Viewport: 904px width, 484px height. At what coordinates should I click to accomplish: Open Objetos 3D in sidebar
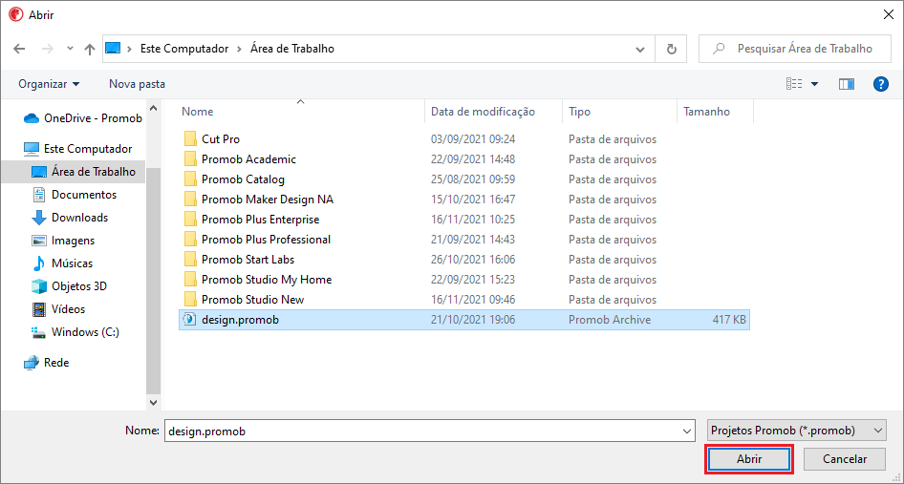69,286
